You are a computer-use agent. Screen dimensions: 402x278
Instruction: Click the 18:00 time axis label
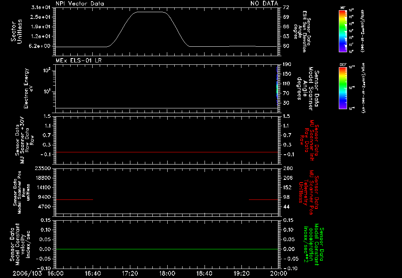click(x=167, y=273)
